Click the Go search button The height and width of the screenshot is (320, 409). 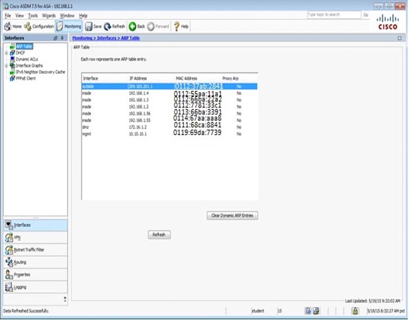click(366, 15)
